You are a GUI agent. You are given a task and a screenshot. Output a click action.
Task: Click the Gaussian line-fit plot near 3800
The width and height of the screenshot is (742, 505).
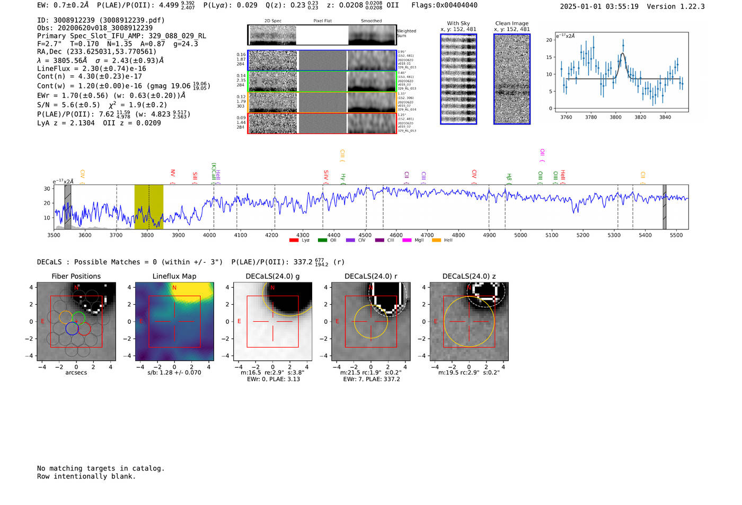[x=622, y=73]
